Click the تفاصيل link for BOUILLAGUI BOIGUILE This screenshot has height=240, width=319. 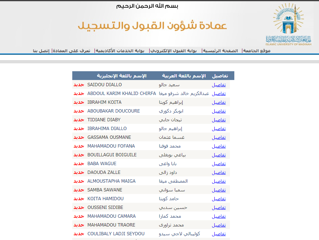[219, 155]
